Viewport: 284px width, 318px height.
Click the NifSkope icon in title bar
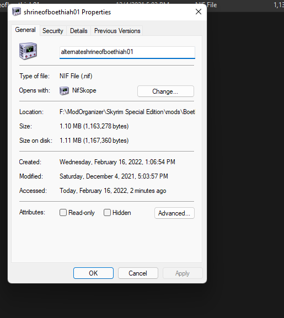click(17, 12)
